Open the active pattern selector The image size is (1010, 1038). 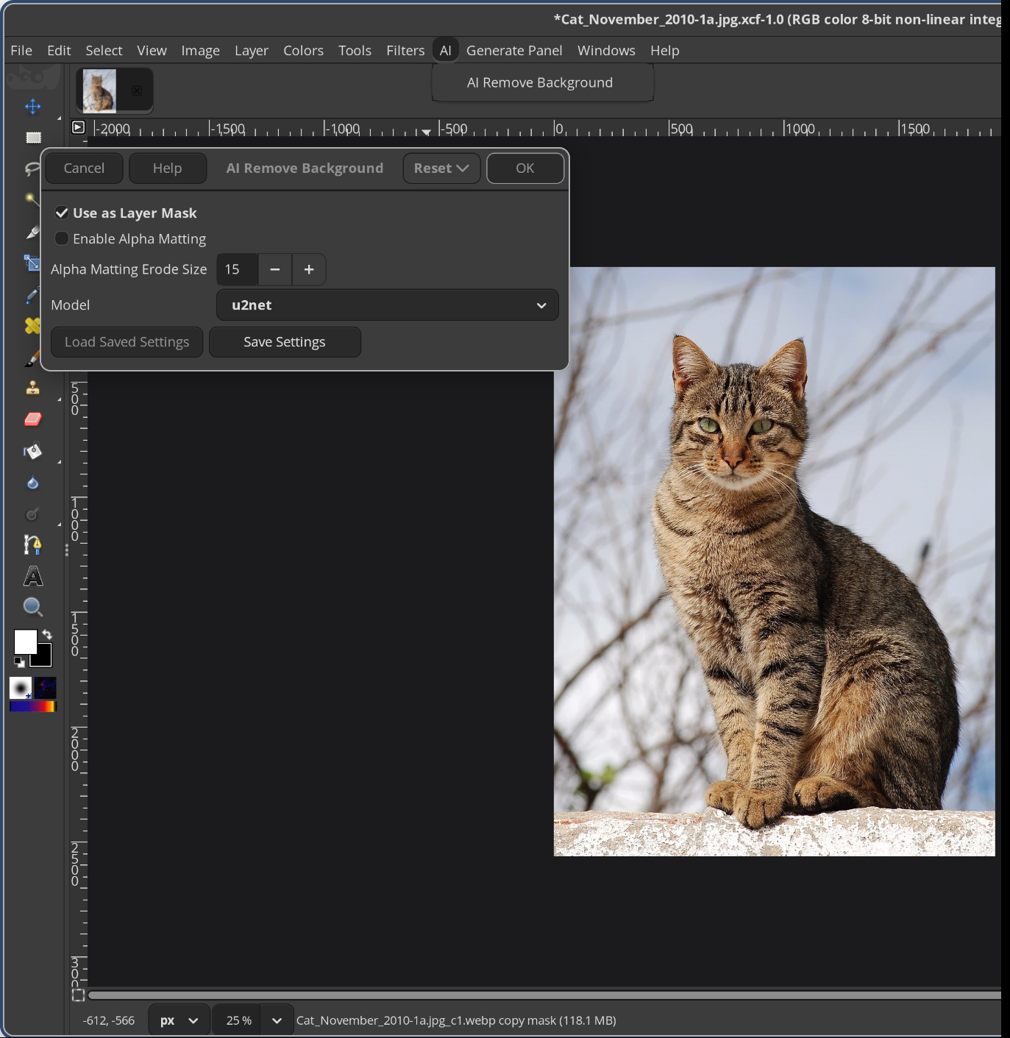(x=45, y=688)
